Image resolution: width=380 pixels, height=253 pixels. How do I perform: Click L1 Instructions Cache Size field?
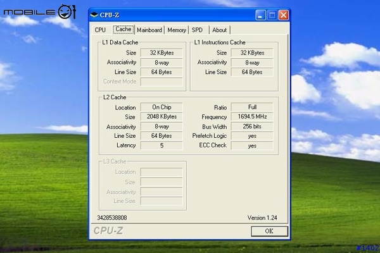click(x=252, y=52)
